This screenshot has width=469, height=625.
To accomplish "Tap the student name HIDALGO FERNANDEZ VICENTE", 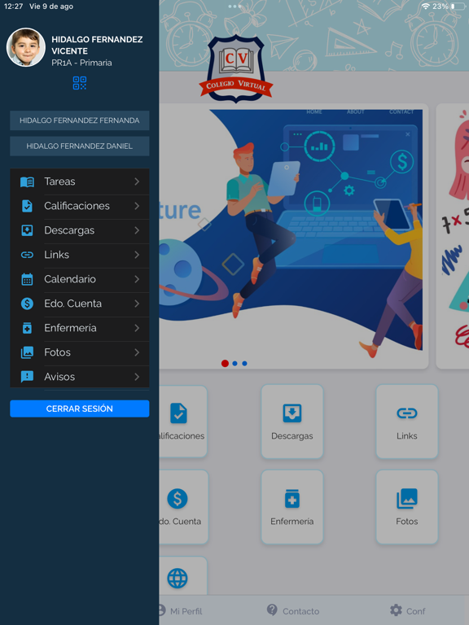I will click(97, 45).
